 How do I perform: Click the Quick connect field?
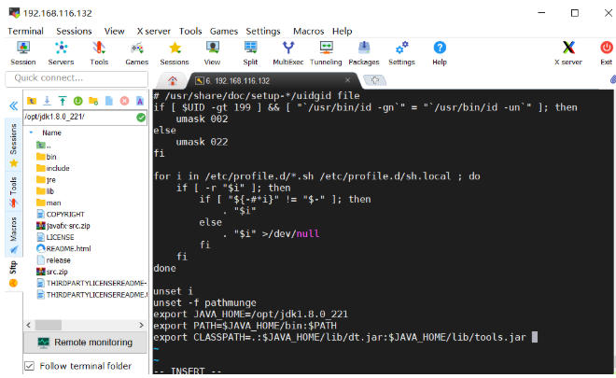click(77, 78)
